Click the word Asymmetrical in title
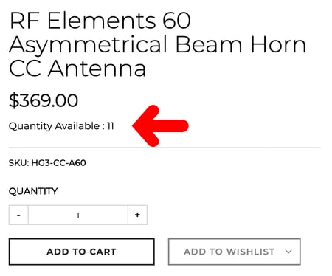This screenshot has width=332, height=276. coord(89,46)
